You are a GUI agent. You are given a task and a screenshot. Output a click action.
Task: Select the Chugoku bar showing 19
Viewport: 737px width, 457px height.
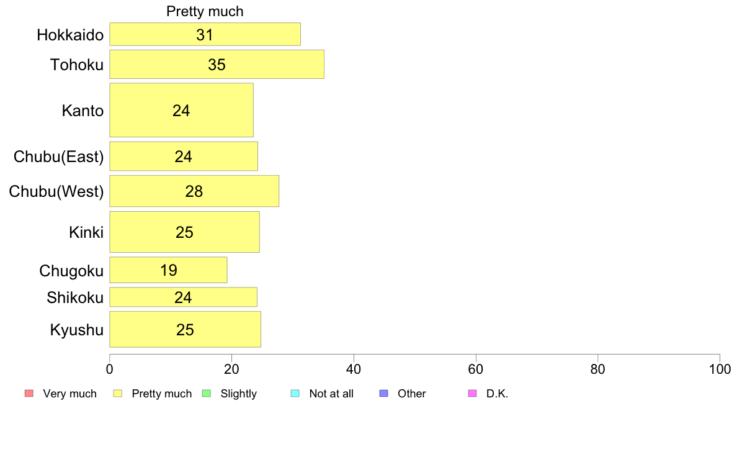168,270
